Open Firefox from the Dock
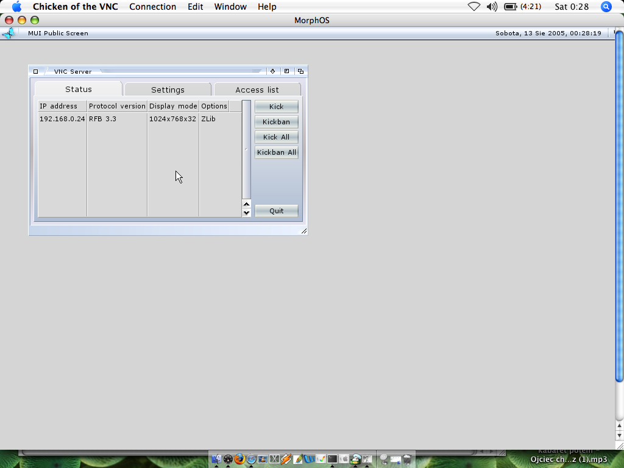The image size is (624, 468). tap(239, 459)
